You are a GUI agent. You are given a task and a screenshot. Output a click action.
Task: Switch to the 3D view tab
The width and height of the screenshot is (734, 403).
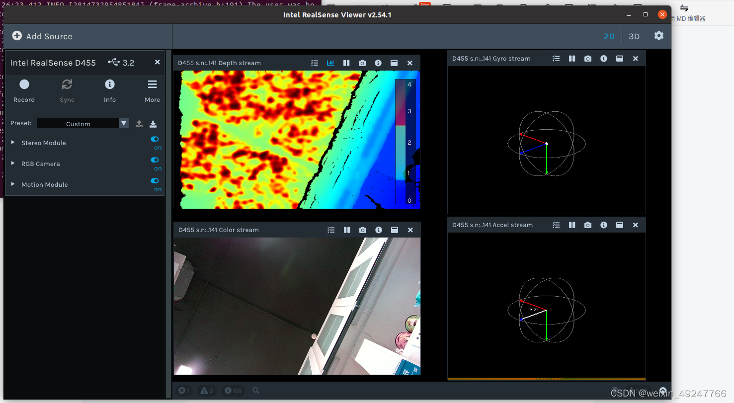tap(634, 36)
